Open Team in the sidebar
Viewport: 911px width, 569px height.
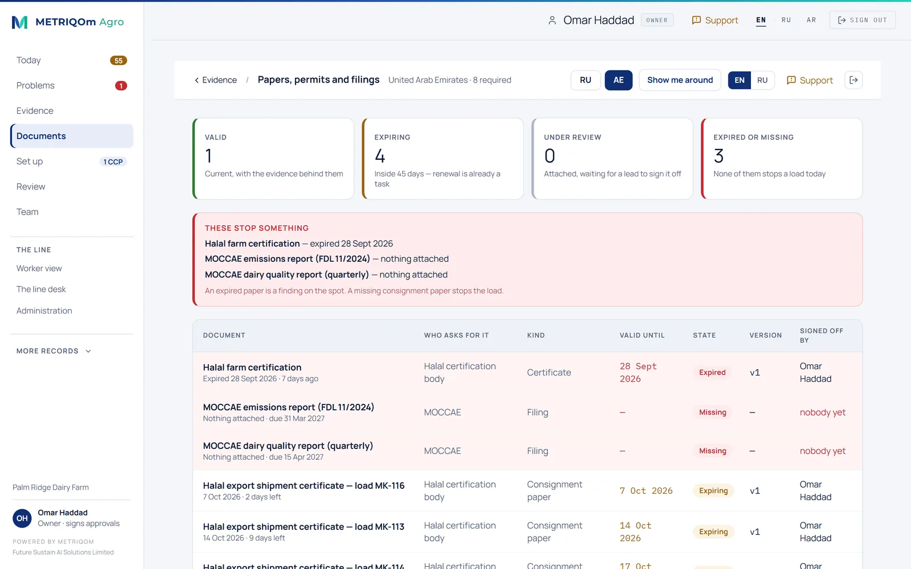(72, 212)
